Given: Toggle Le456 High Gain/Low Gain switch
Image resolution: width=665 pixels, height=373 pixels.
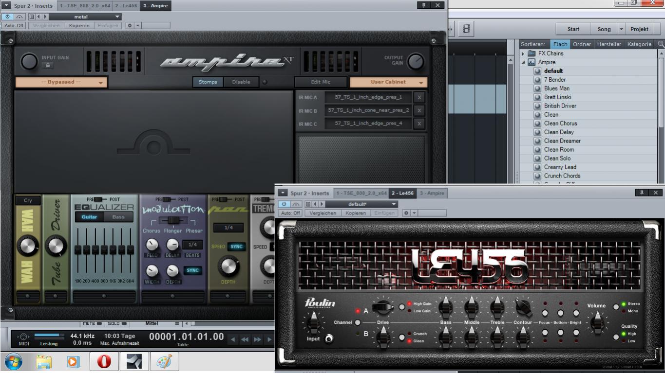Looking at the screenshot, I should [x=402, y=307].
